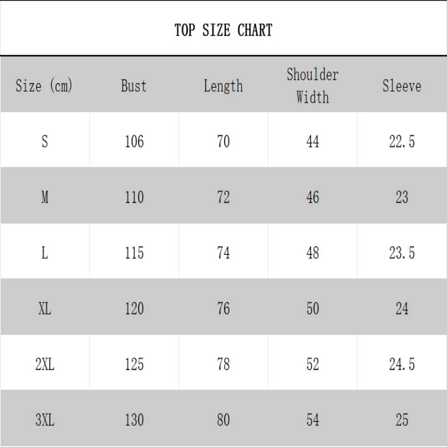The width and height of the screenshot is (447, 447).
Task: Click the Sleeve column header
Action: pos(402,86)
